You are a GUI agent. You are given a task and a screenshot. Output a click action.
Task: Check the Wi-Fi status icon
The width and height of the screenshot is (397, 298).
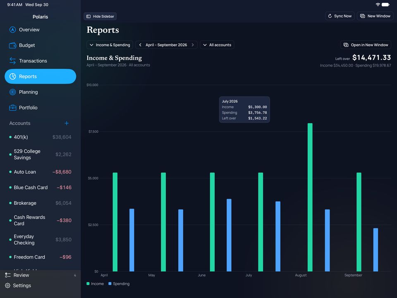point(378,5)
